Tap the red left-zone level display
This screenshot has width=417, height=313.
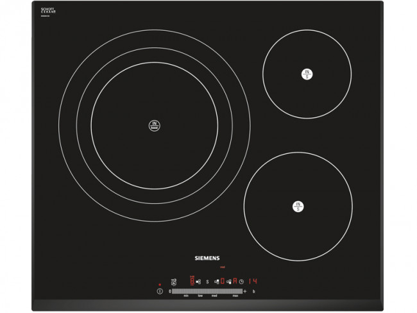point(192,280)
